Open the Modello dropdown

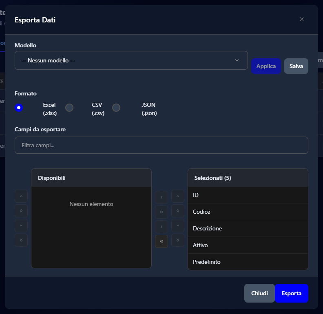click(131, 60)
